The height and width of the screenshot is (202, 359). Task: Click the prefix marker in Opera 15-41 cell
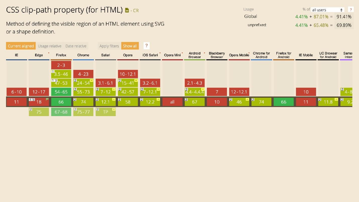click(x=136, y=80)
